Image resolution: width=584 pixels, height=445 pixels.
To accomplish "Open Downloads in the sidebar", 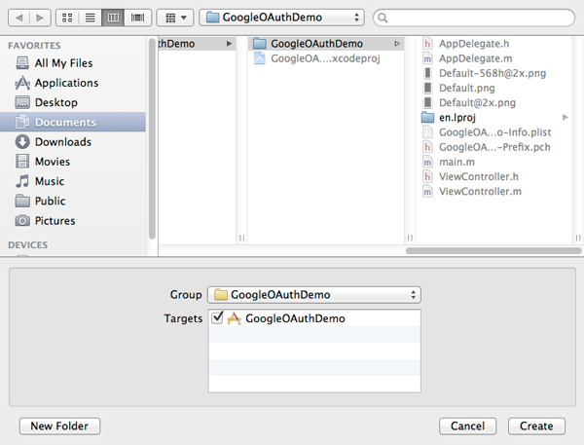I will click(x=62, y=142).
